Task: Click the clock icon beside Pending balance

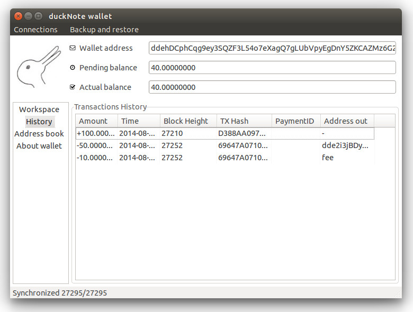Action: point(73,68)
